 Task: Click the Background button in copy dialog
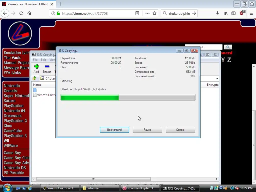(114, 130)
